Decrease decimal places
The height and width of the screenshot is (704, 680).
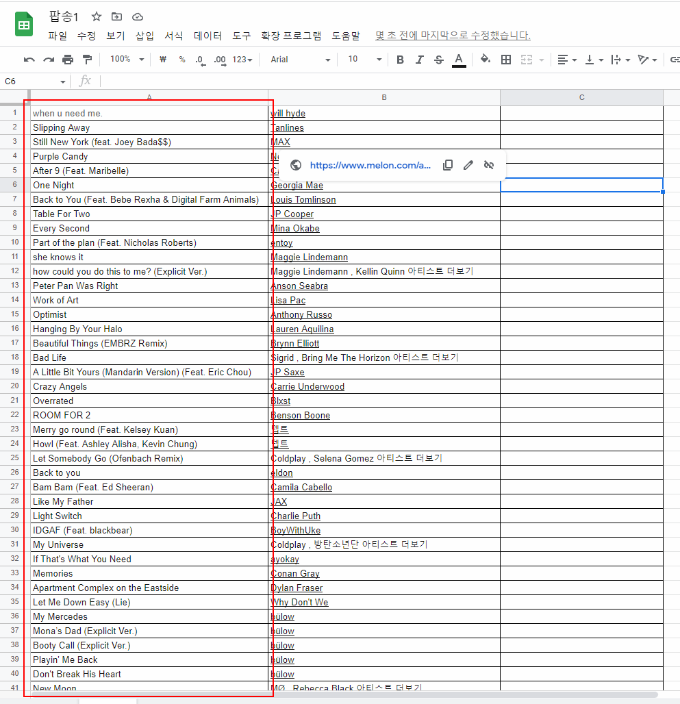click(200, 60)
